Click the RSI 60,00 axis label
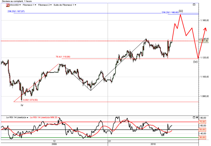 click(x=203, y=126)
